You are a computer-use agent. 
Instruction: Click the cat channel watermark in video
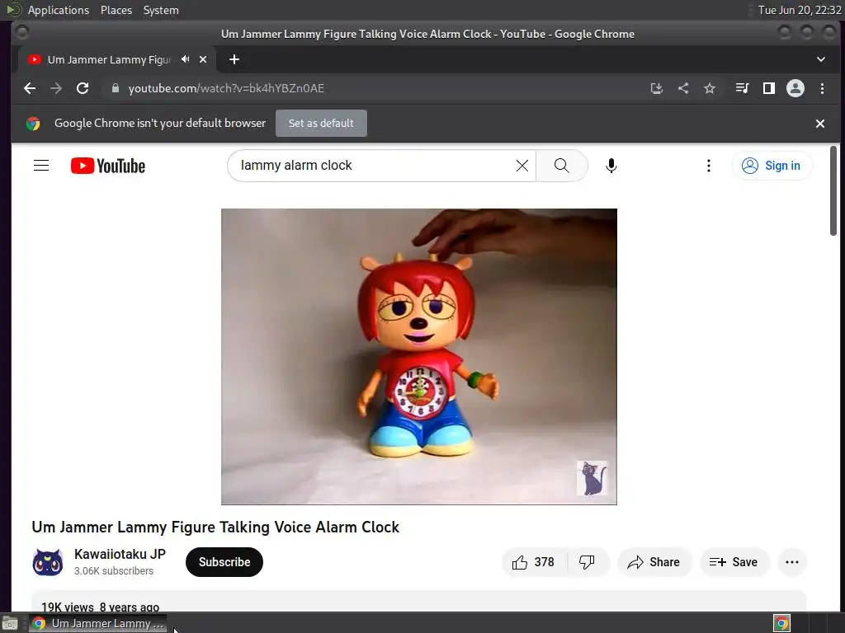[592, 478]
